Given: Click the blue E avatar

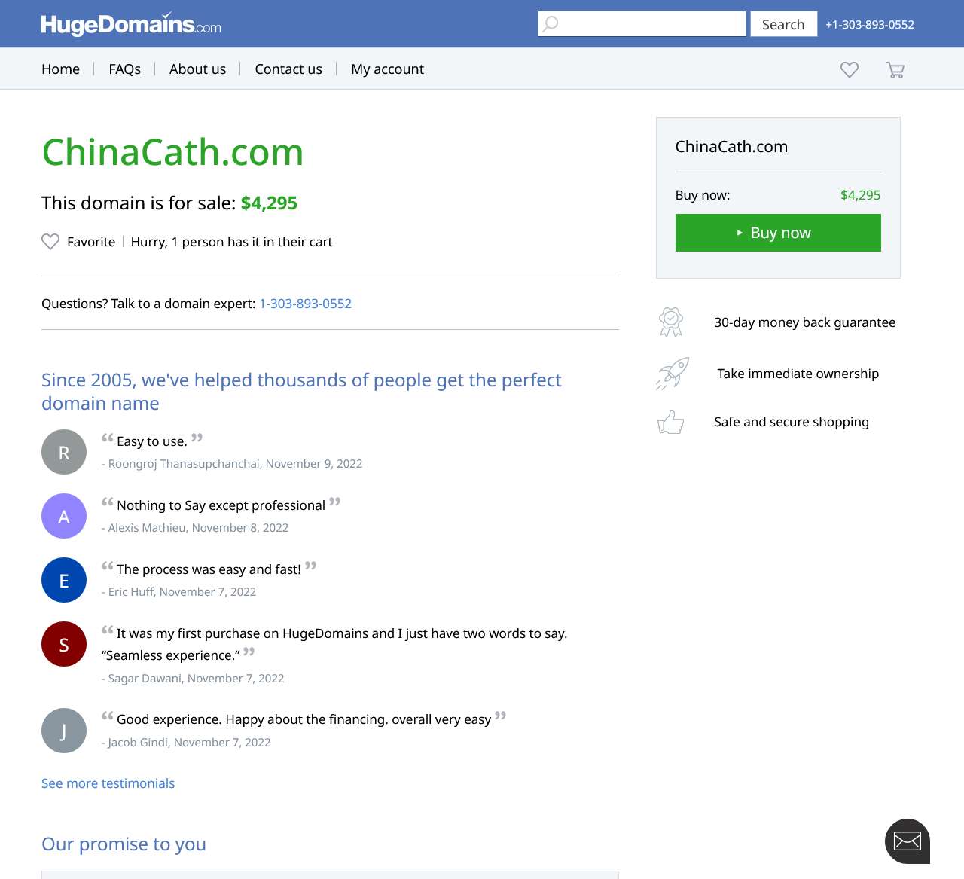Looking at the screenshot, I should (64, 580).
